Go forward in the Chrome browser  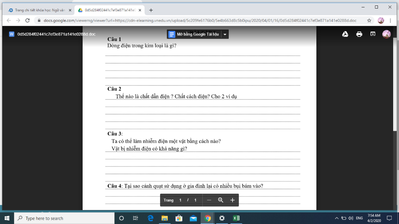click(18, 21)
